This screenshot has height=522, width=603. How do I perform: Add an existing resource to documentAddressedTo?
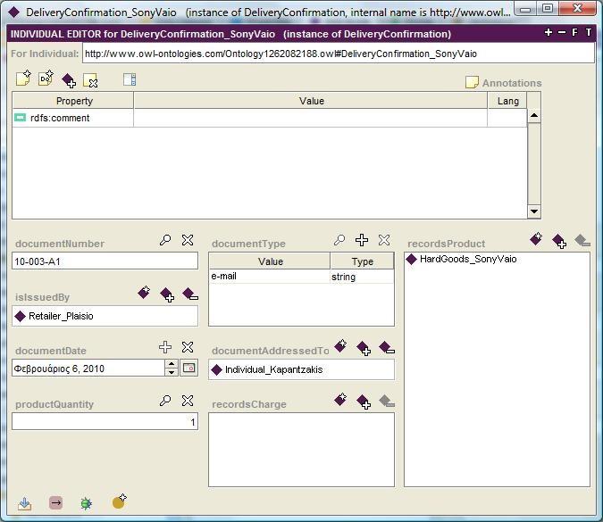[x=364, y=348]
